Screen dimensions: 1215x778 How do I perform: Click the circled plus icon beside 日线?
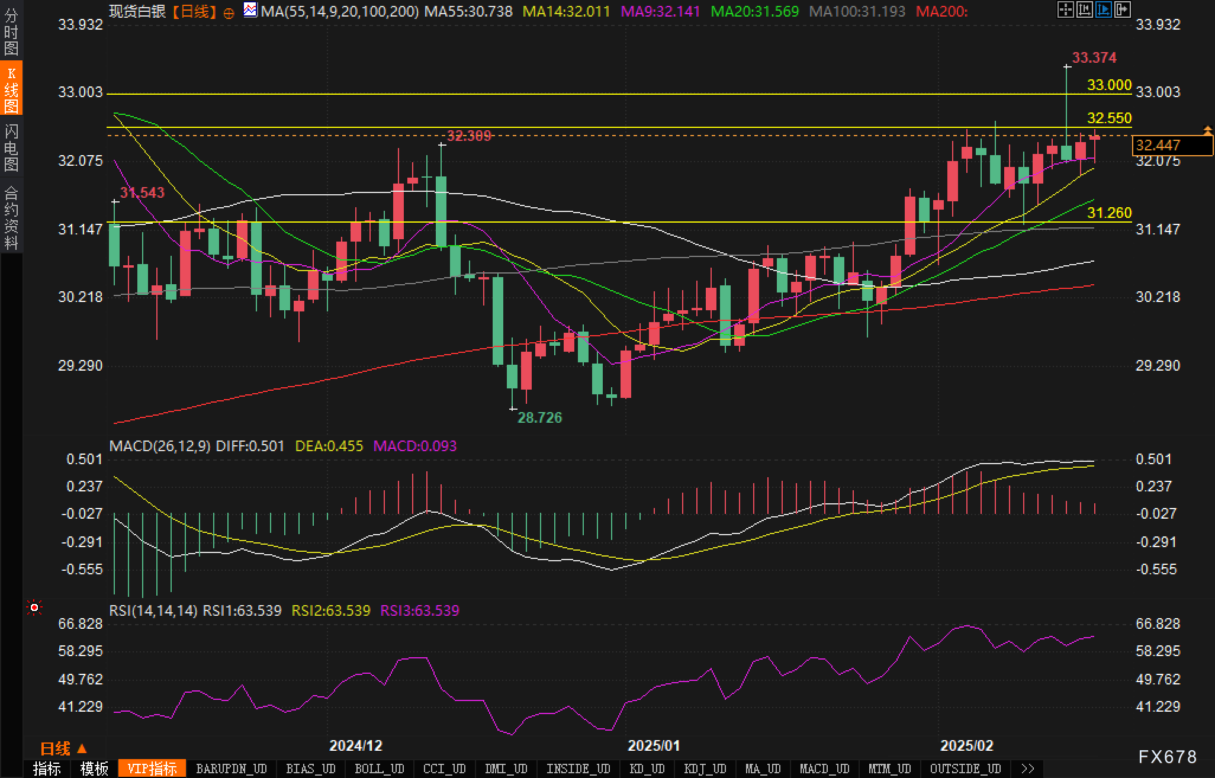229,12
